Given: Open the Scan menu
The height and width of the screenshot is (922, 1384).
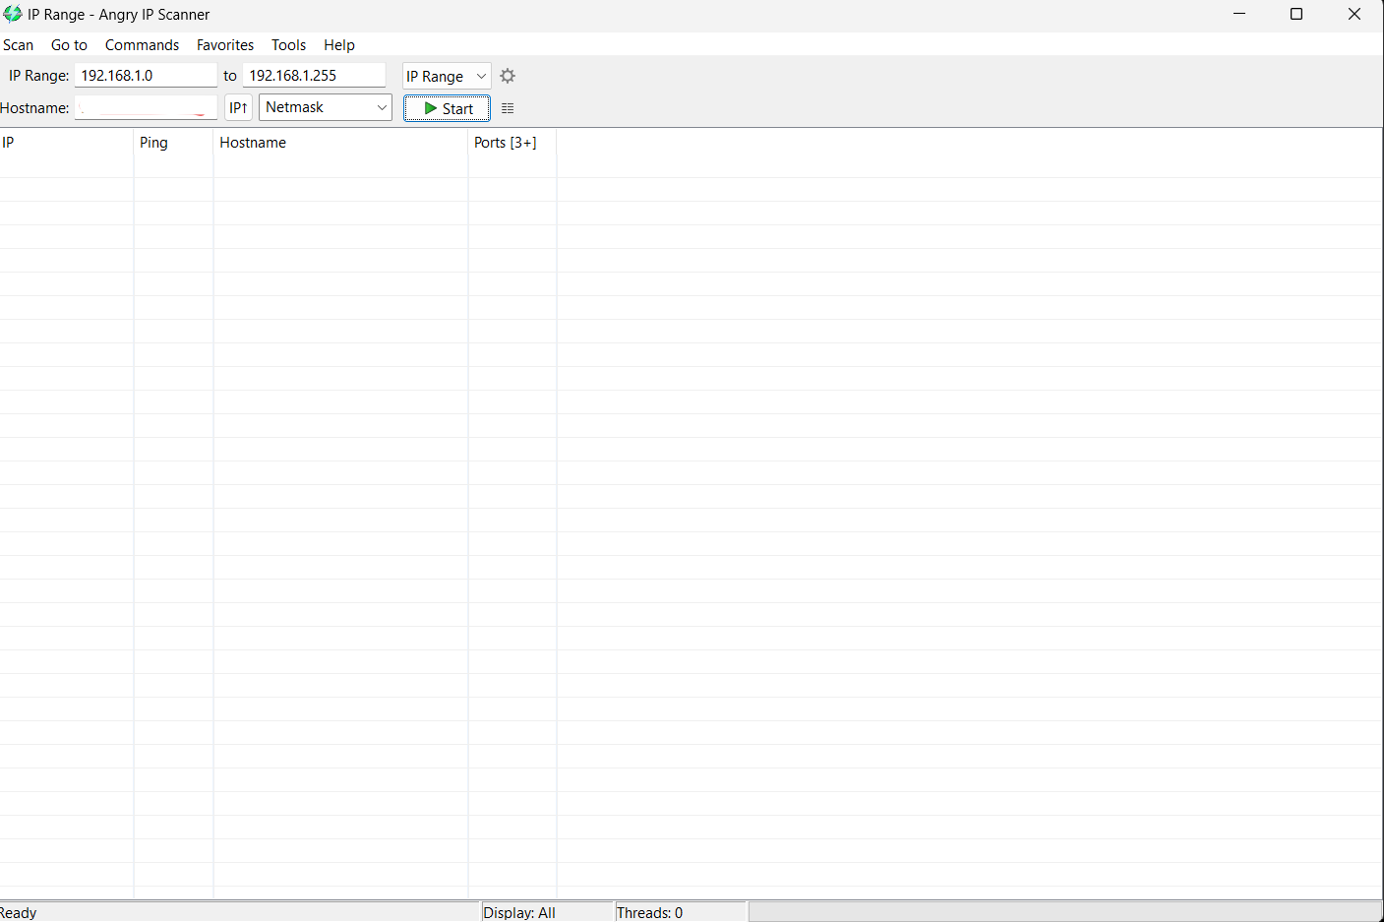Looking at the screenshot, I should (18, 45).
